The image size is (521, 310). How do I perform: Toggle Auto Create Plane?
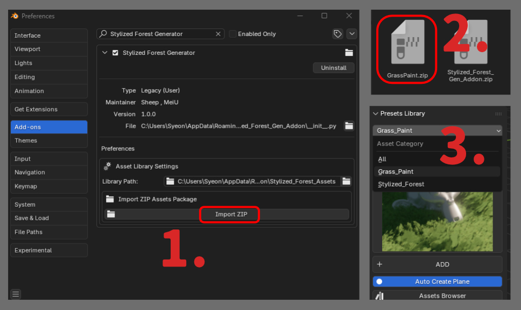pos(437,282)
